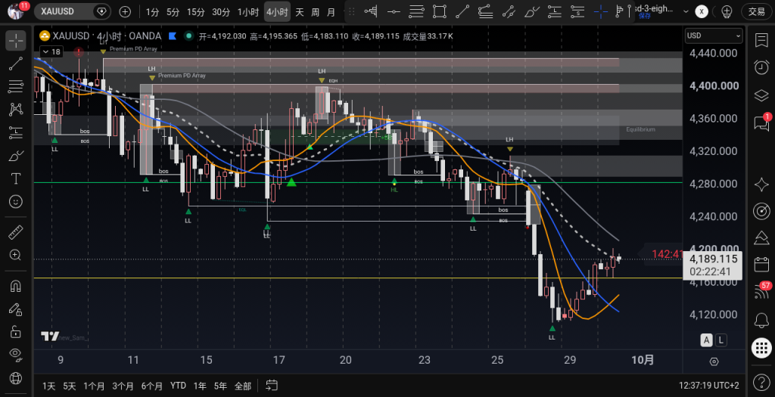Select diagonal trend line in favorites toolbar
Image resolution: width=775 pixels, height=397 pixels.
coord(462,12)
